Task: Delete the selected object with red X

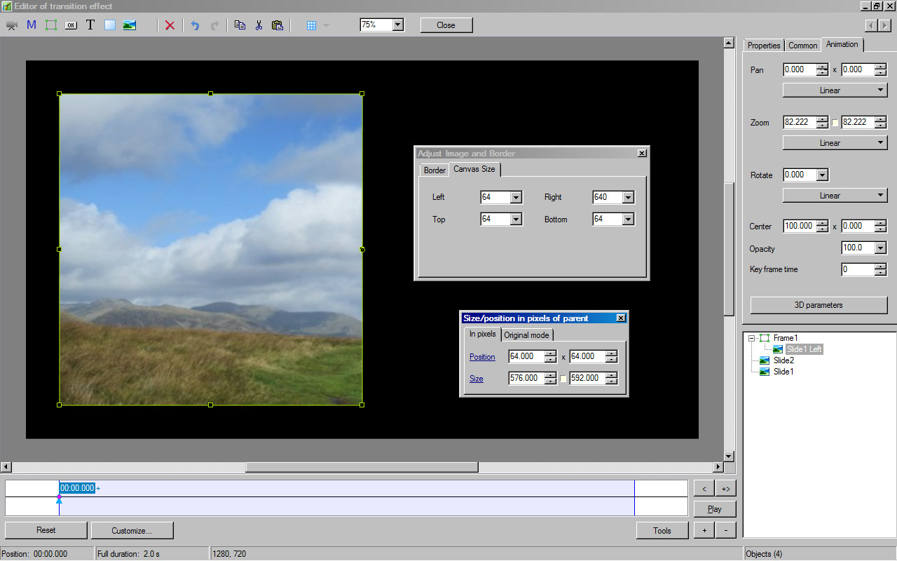Action: coord(170,25)
